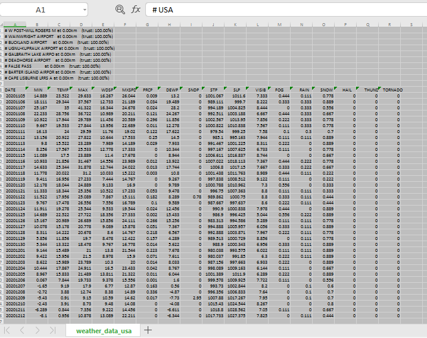
Task: Select MIN value -6.289
Action: point(37,309)
